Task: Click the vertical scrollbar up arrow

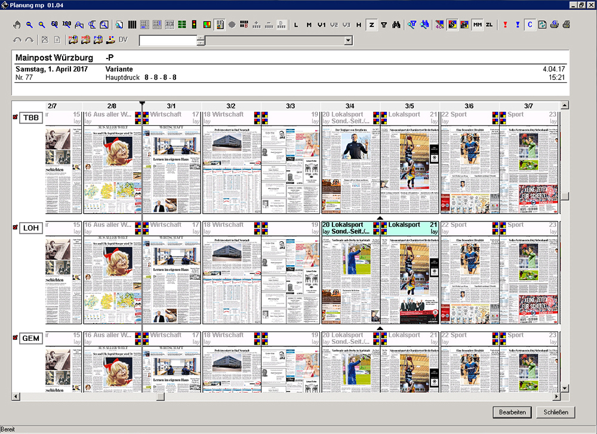Action: [x=565, y=105]
